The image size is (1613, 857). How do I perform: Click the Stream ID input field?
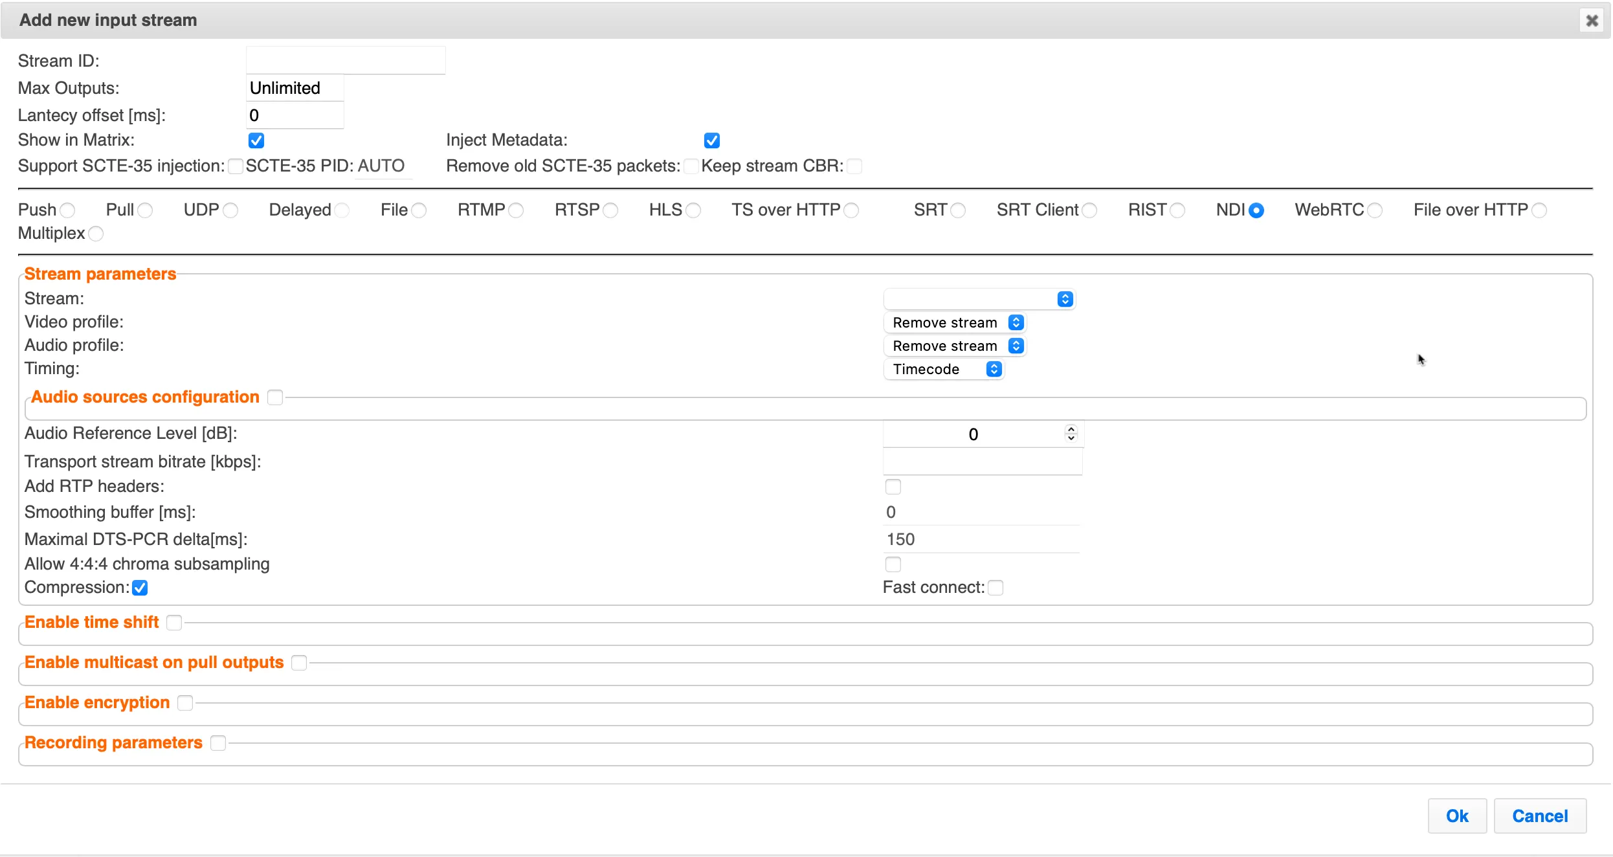coord(346,60)
